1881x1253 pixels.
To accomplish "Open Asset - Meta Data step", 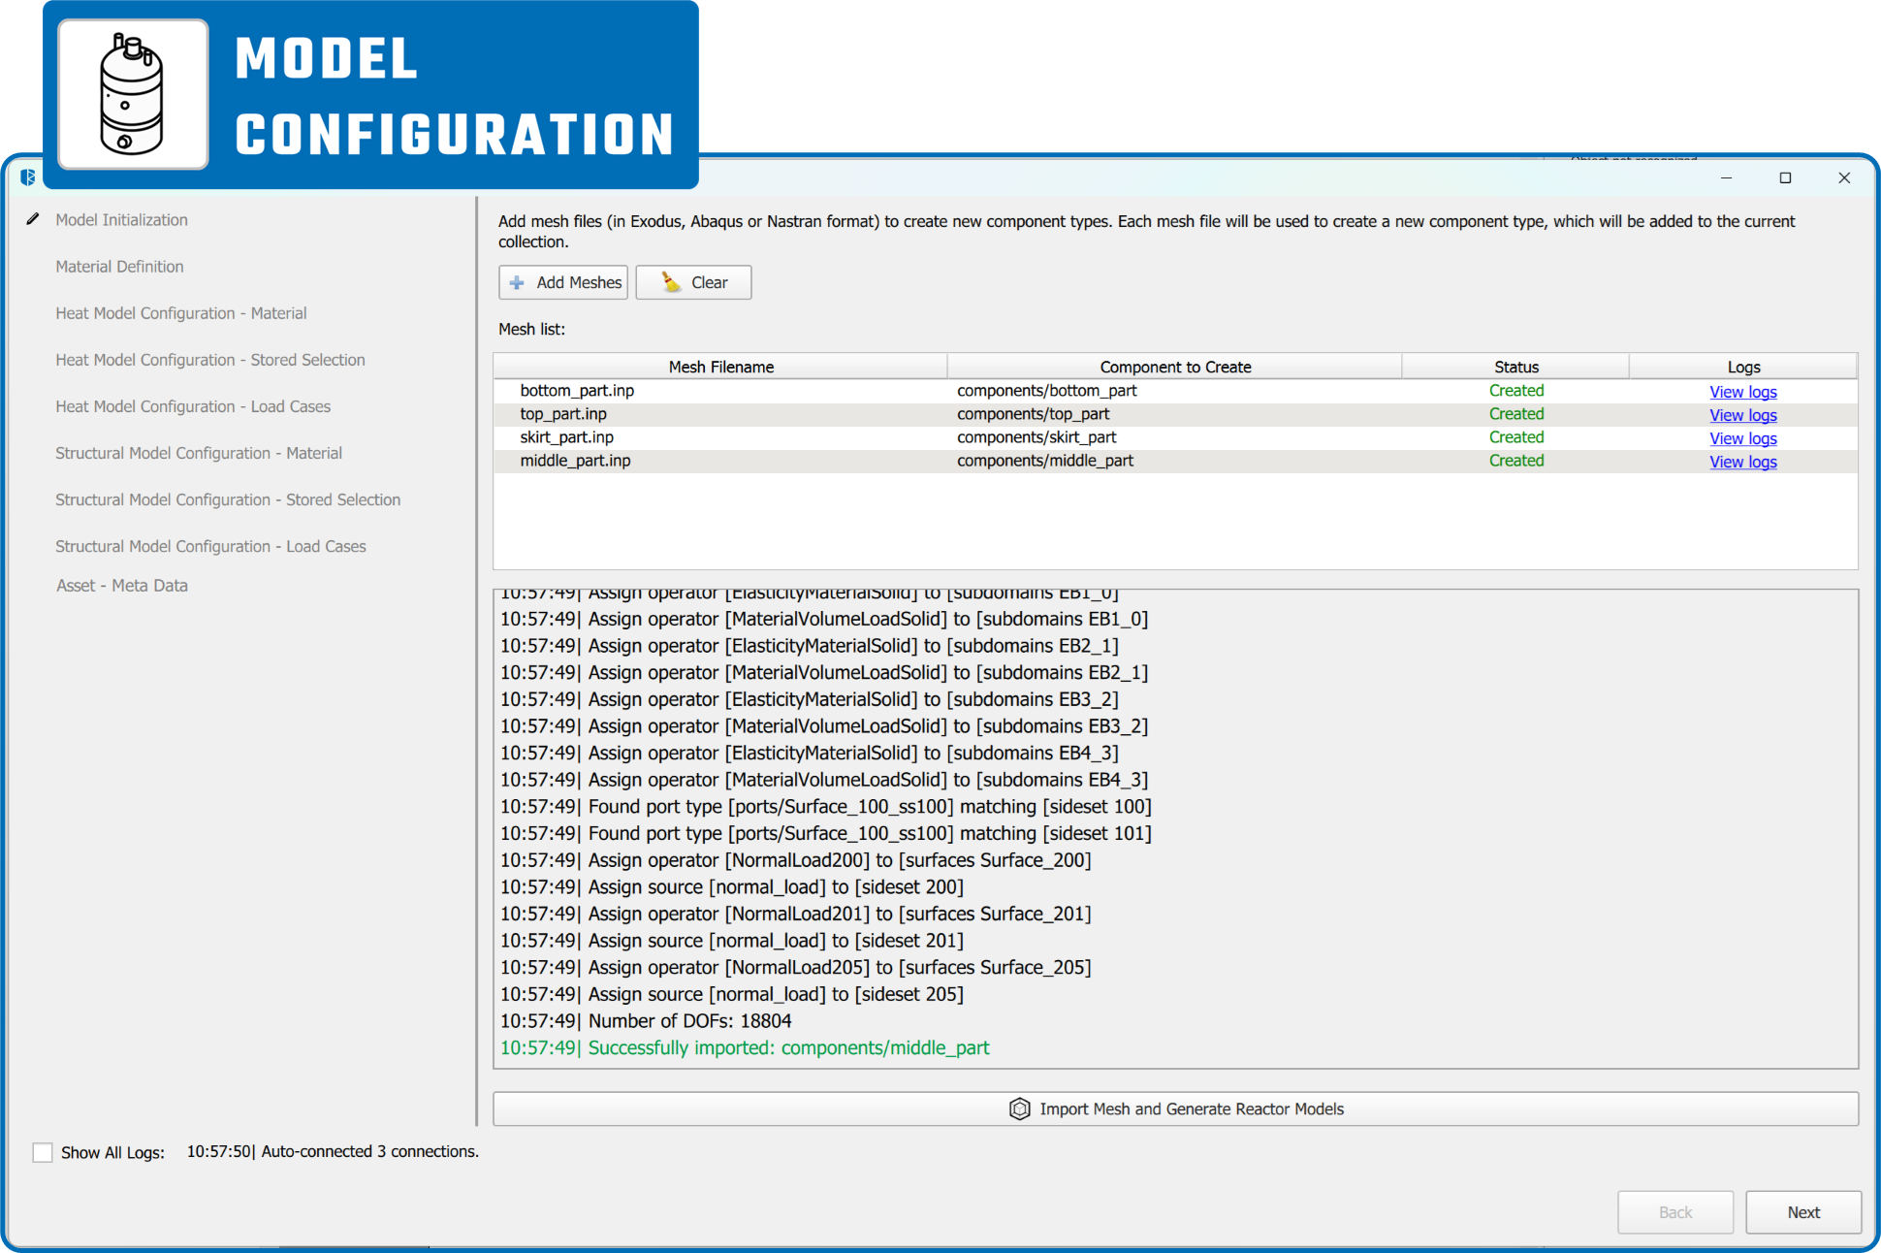I will pyautogui.click(x=121, y=586).
